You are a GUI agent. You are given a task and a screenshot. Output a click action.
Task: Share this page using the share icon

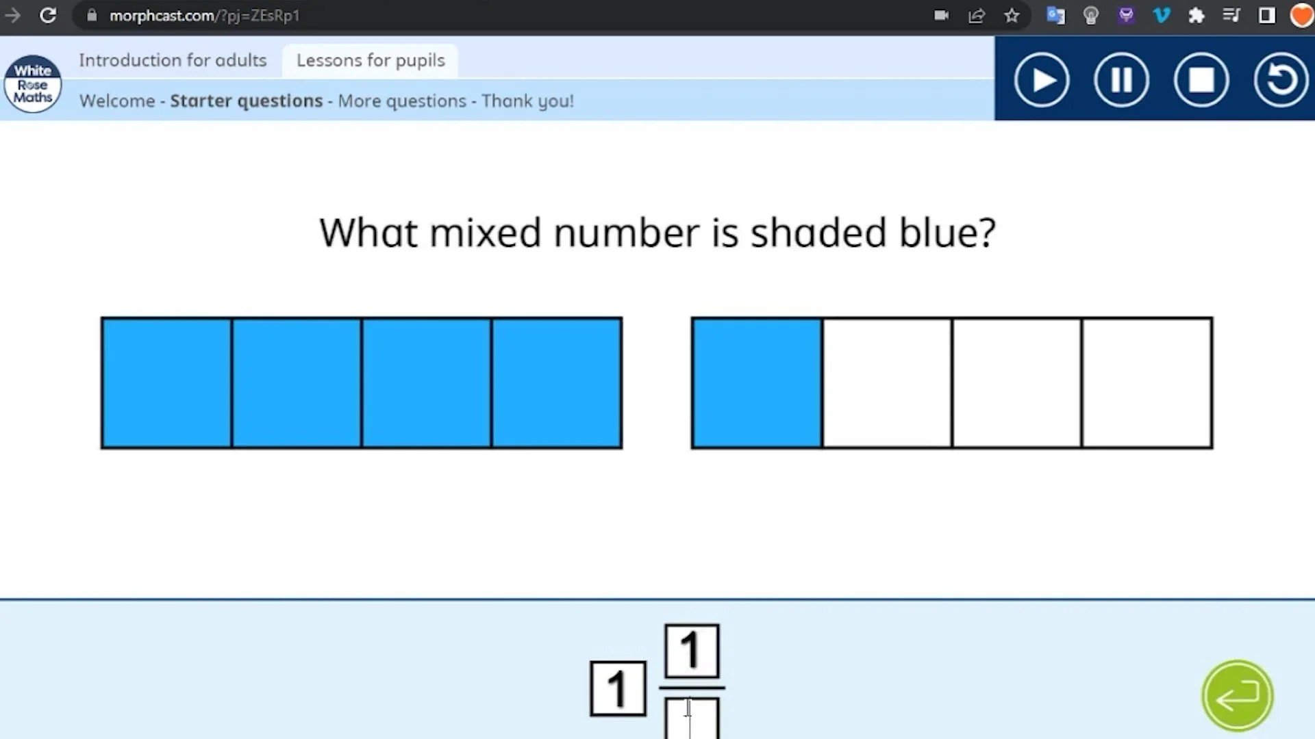click(x=977, y=15)
